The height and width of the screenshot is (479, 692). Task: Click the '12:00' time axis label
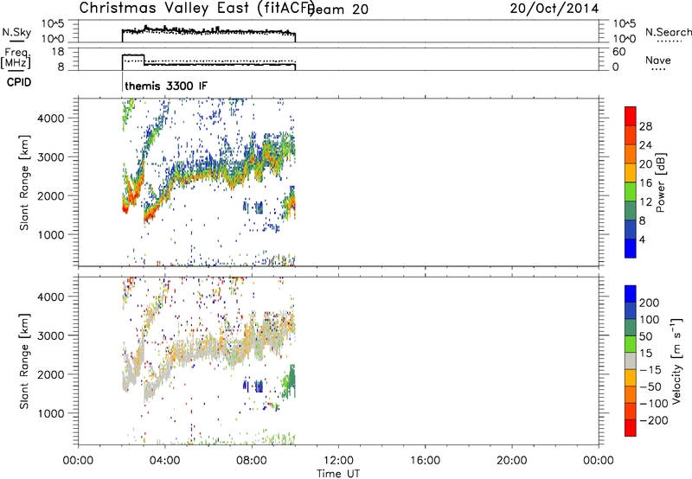[x=338, y=461]
